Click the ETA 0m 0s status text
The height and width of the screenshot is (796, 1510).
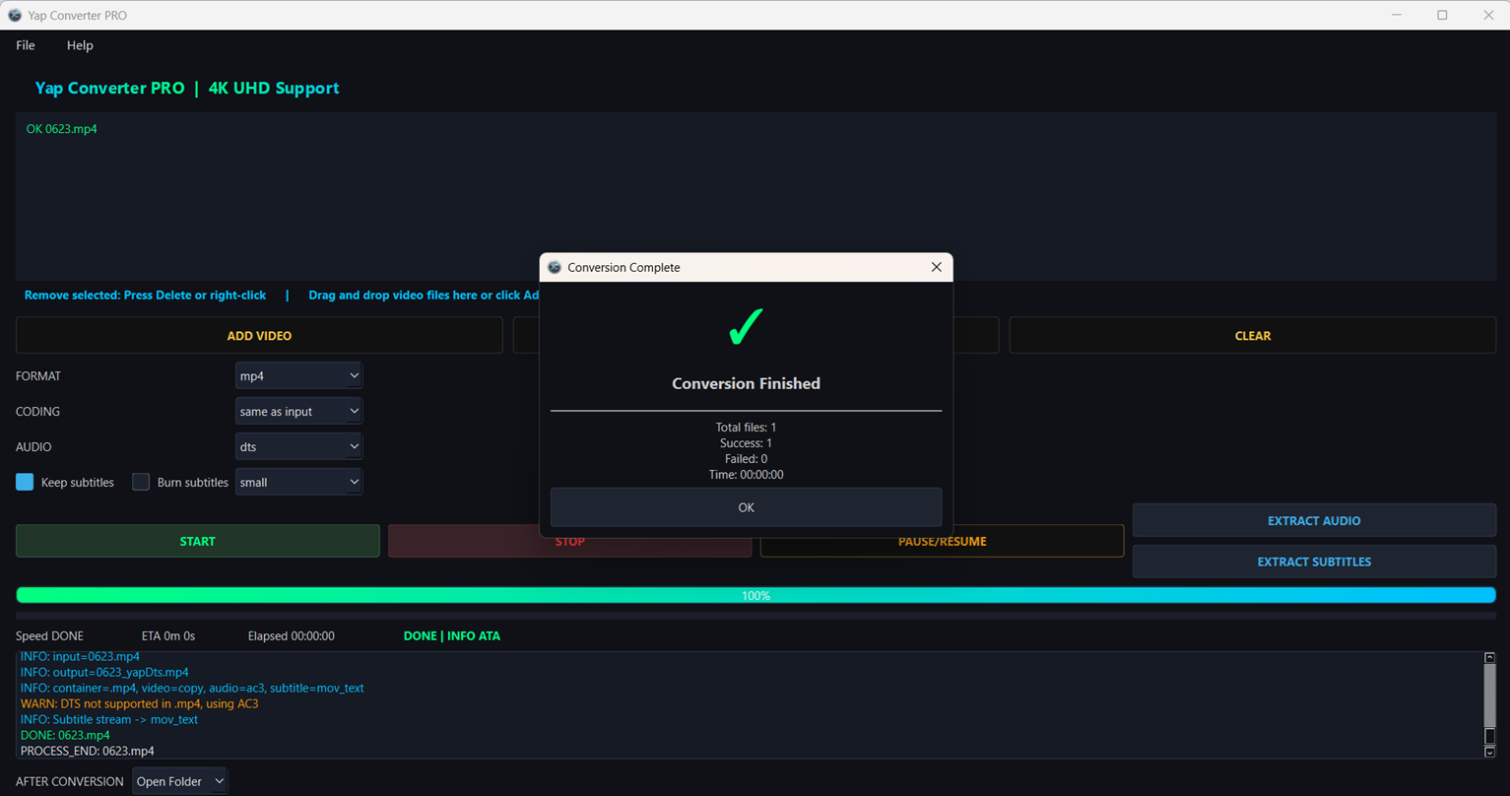tap(168, 635)
